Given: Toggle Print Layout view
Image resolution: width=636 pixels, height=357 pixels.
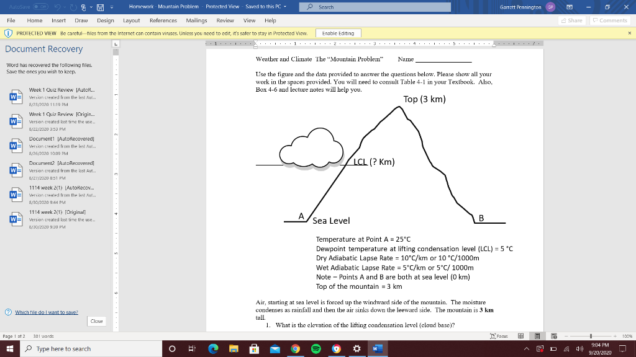Looking at the screenshot, I should pos(537,336).
